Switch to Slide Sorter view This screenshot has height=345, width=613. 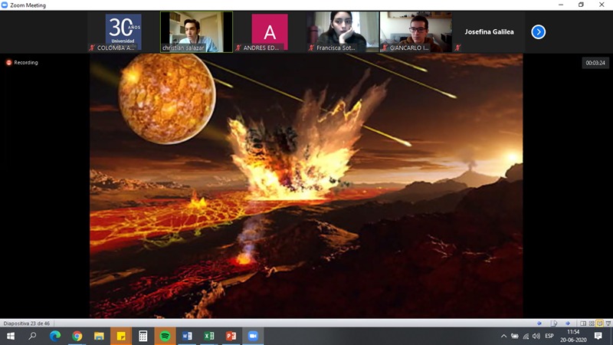[x=592, y=324]
